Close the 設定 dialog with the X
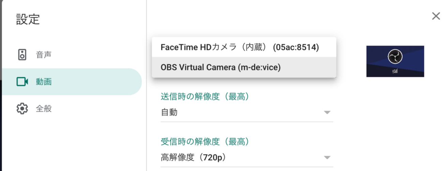 pyautogui.click(x=436, y=16)
